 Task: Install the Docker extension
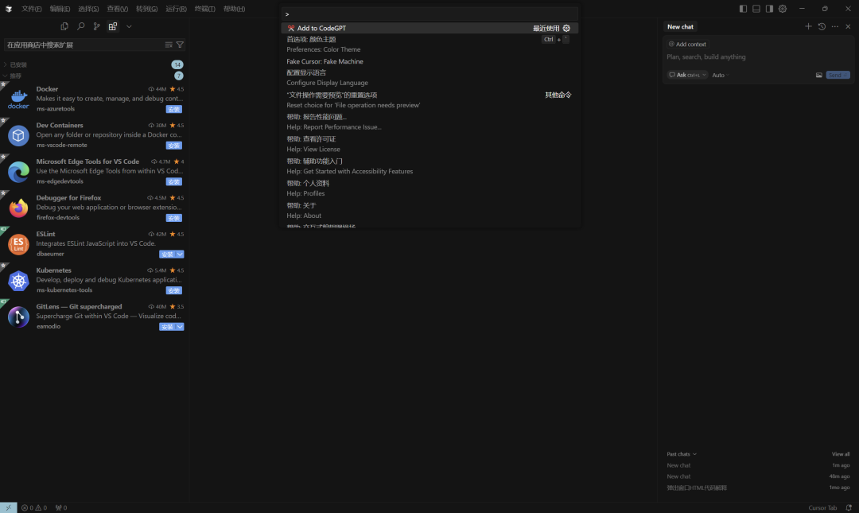coord(173,109)
